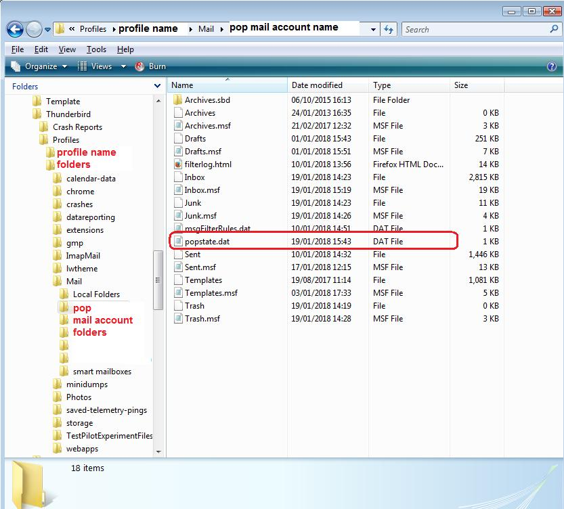Open the Edit menu
The image size is (564, 509).
tap(41, 49)
